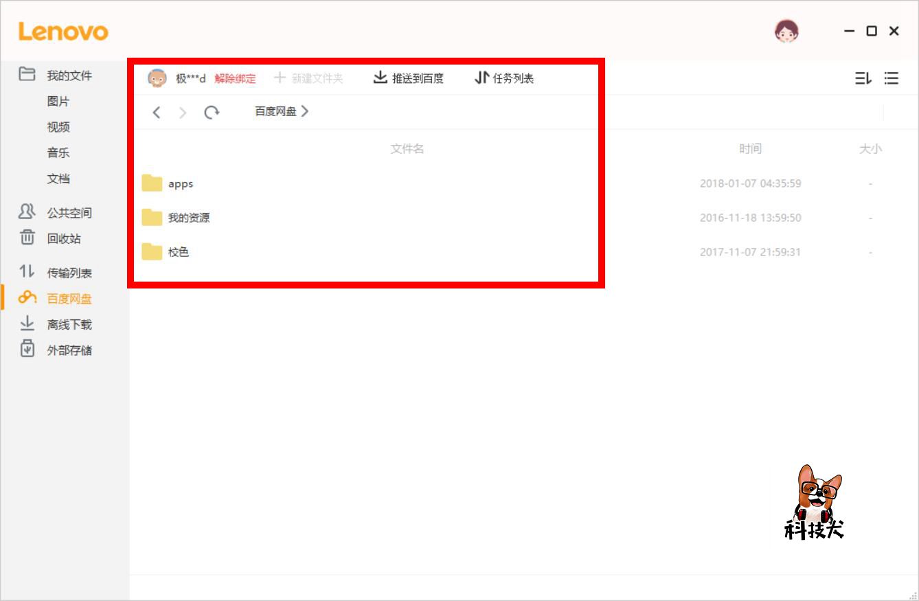
Task: Open the 任务列表 button
Action: (x=504, y=78)
